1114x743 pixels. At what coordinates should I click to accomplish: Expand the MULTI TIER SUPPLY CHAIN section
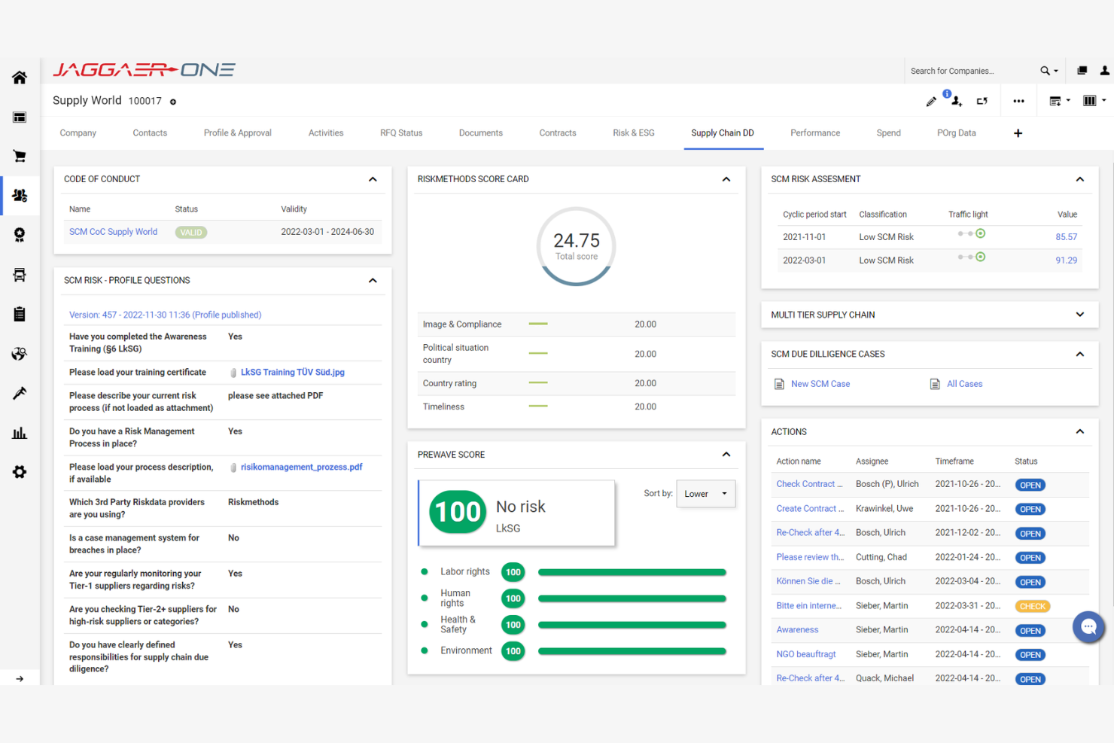(x=1079, y=315)
